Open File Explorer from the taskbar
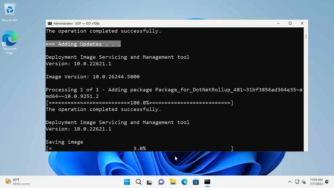334x188 pixels. [x=173, y=182]
